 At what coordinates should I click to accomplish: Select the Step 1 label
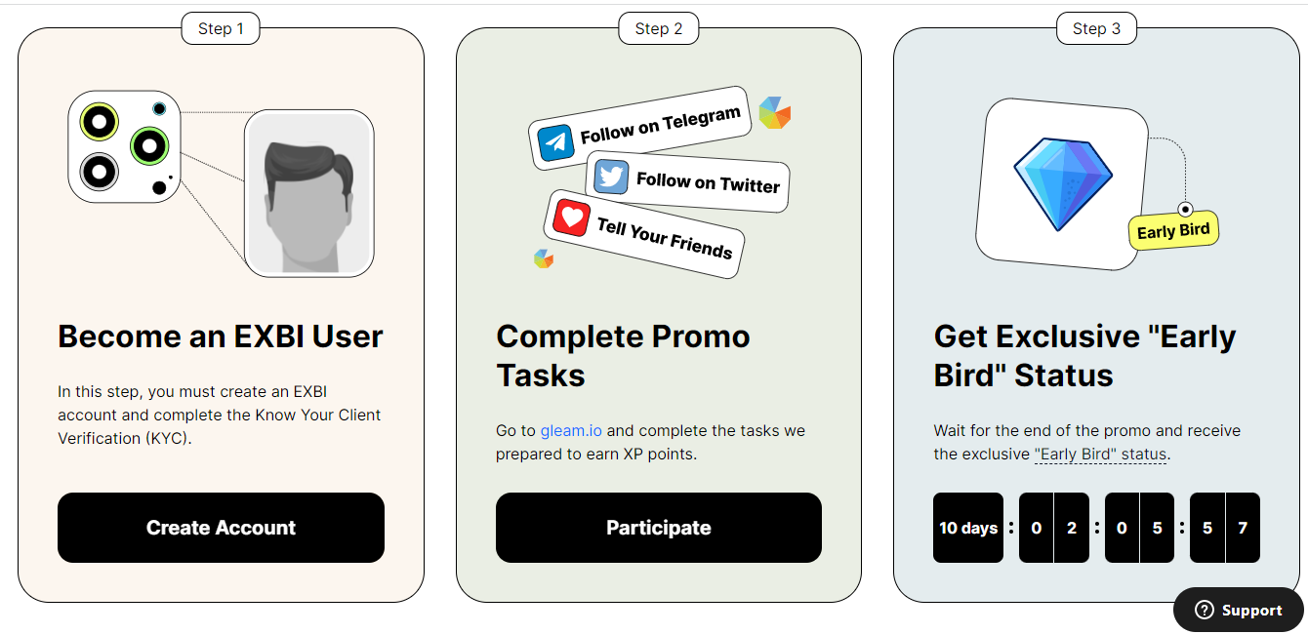coord(221,29)
